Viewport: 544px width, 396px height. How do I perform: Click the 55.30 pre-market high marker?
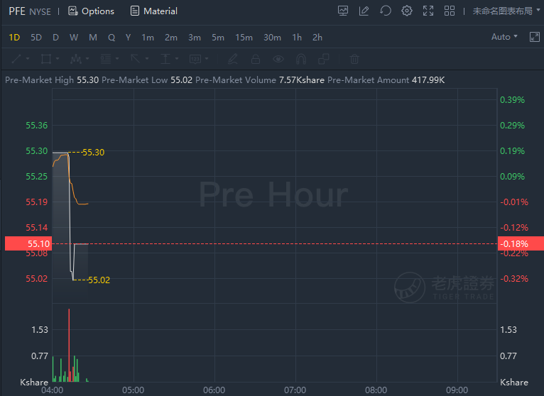93,153
